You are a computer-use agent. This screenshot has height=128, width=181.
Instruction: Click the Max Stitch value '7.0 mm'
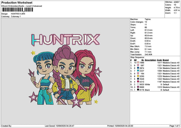tap(148, 46)
